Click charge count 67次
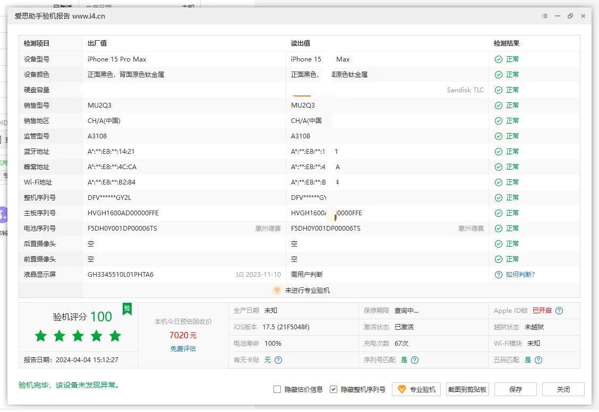 pyautogui.click(x=401, y=344)
